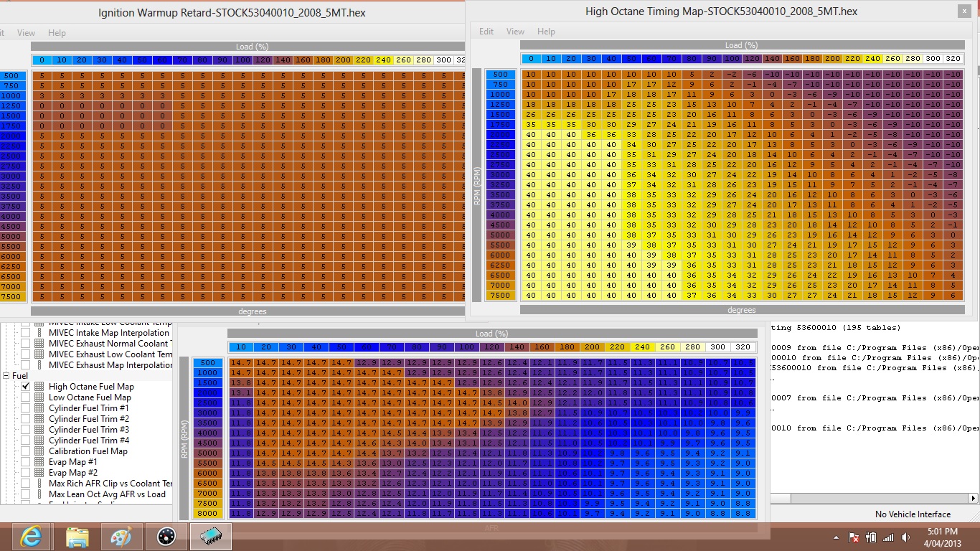The image size is (980, 551).
Task: Click the grid icon beside Evap Map #2
Action: (x=39, y=473)
